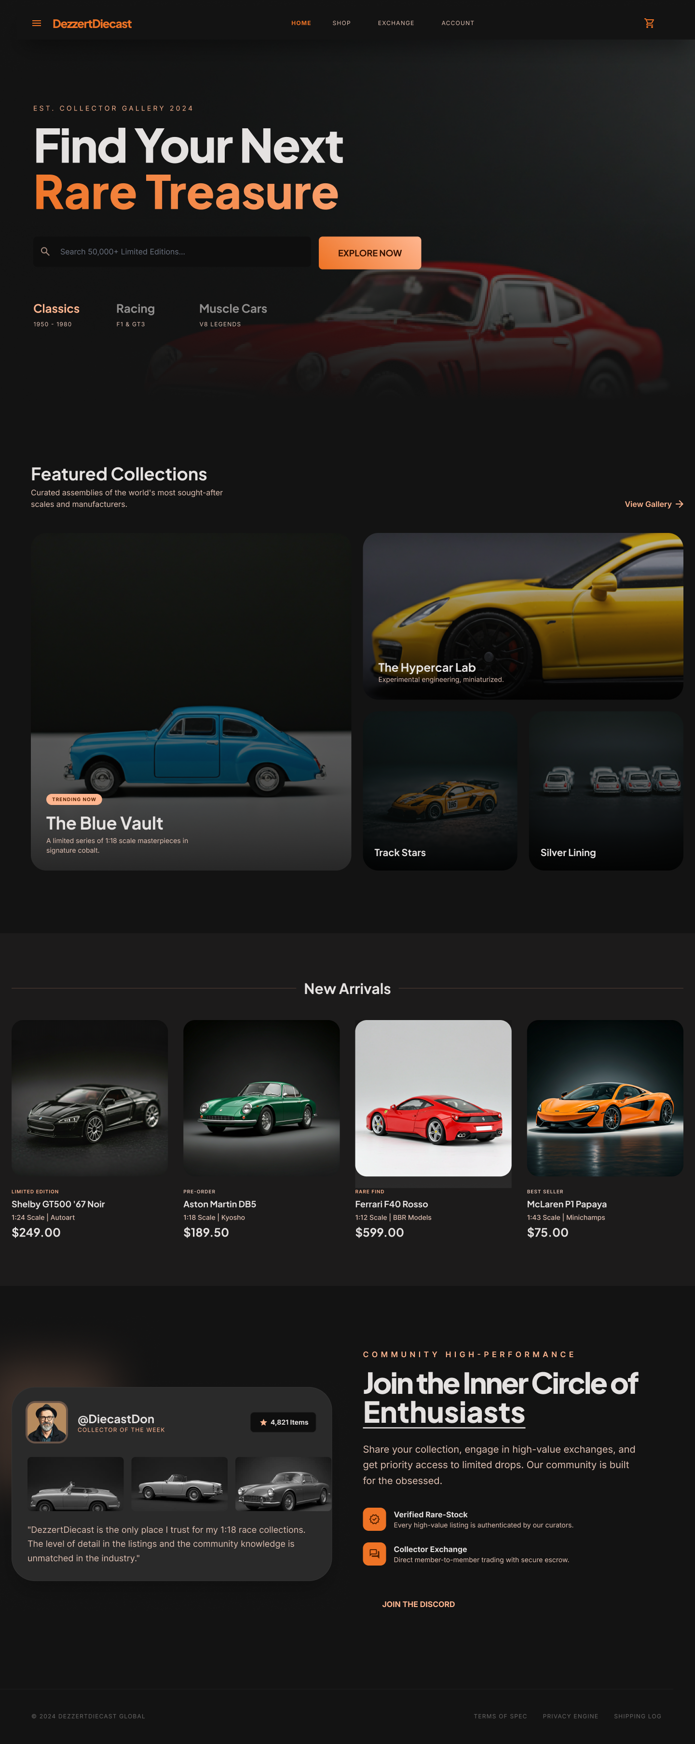Click the Explore Now button

tap(369, 253)
